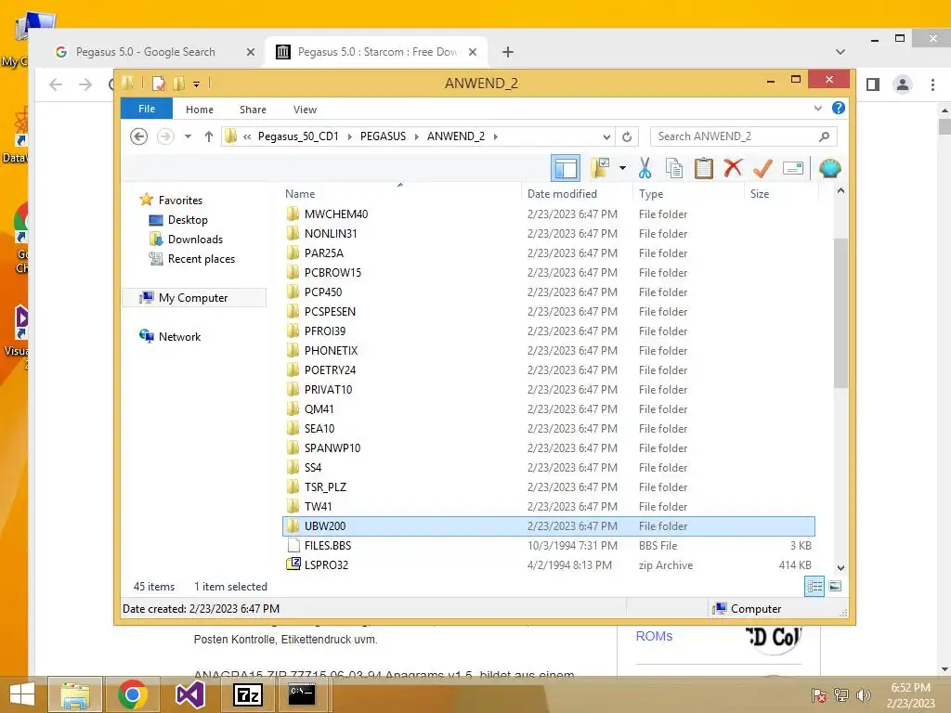The width and height of the screenshot is (951, 713).
Task: Open the File menu in Explorer
Action: [x=147, y=110]
